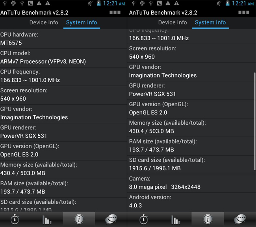
Task: Tap the second warning triangle in right status bar
Action: click(176, 3)
